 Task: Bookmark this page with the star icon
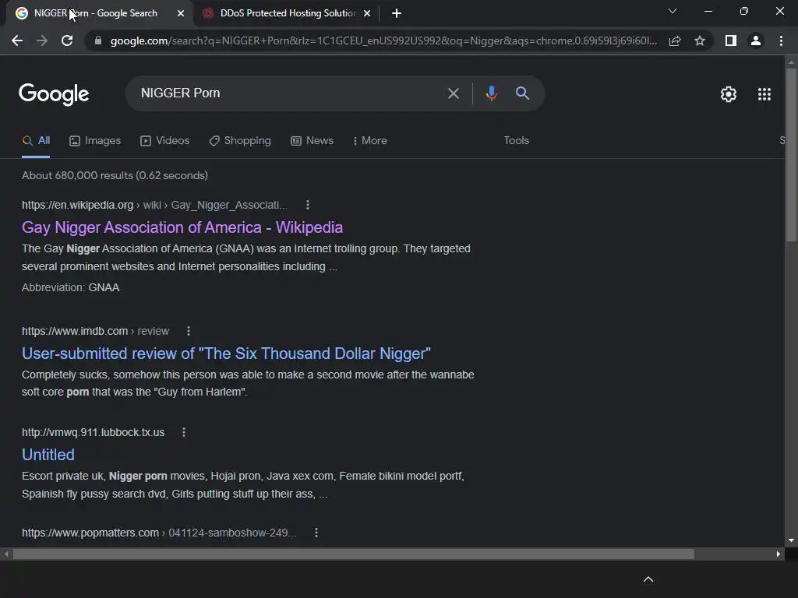pyautogui.click(x=700, y=40)
